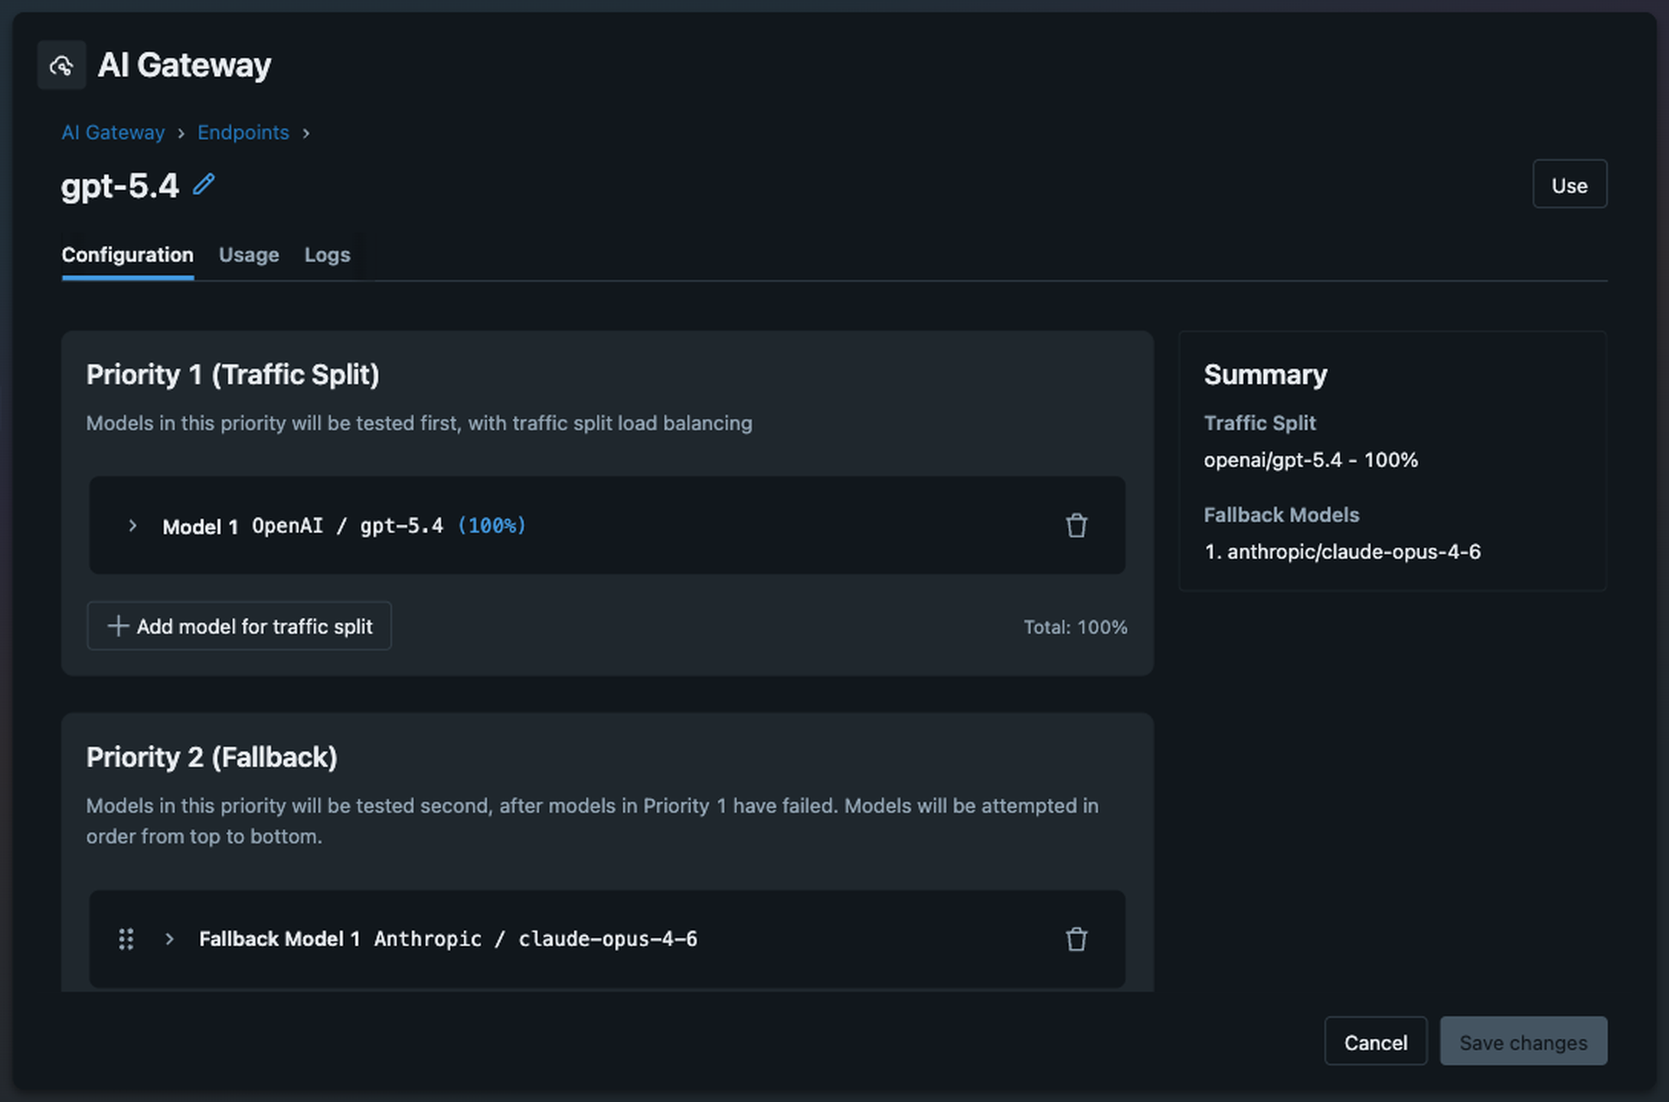Screen dimensions: 1669x1102
Task: Expand Model 1 OpenAI gpt-5.4 details
Action: pyautogui.click(x=132, y=526)
